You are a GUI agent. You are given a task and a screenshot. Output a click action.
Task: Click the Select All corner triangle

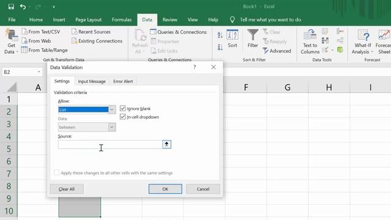(12, 87)
